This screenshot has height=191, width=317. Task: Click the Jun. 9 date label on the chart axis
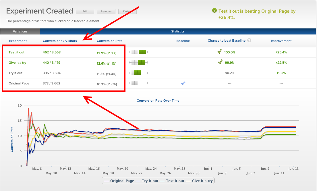pos(265,169)
